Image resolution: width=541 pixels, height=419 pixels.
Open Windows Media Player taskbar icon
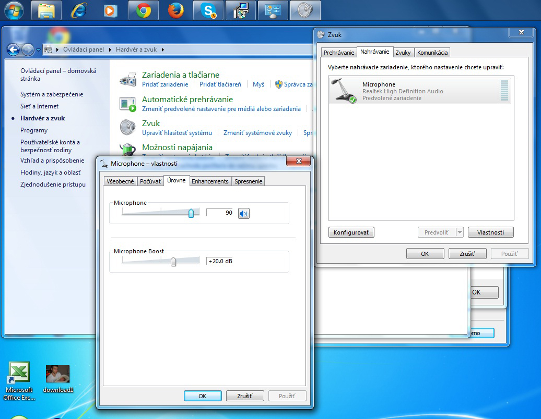click(111, 10)
